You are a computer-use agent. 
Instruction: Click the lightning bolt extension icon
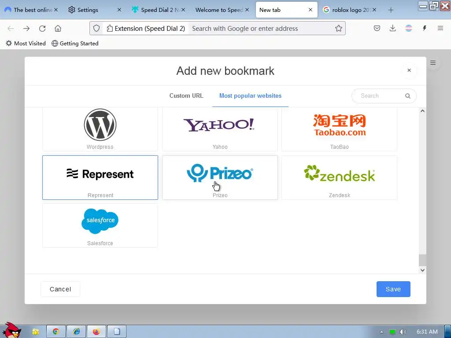[424, 28]
